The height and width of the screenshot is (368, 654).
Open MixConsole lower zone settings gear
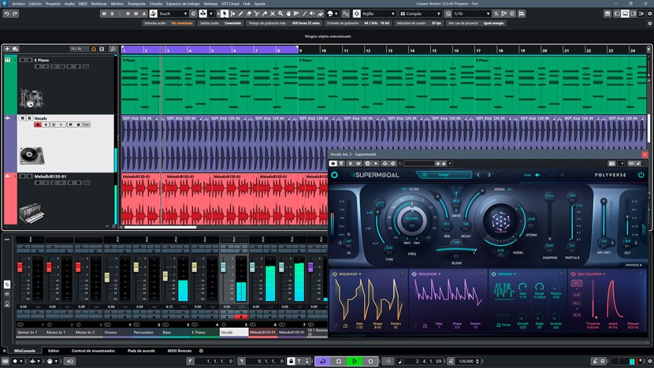[x=201, y=351]
